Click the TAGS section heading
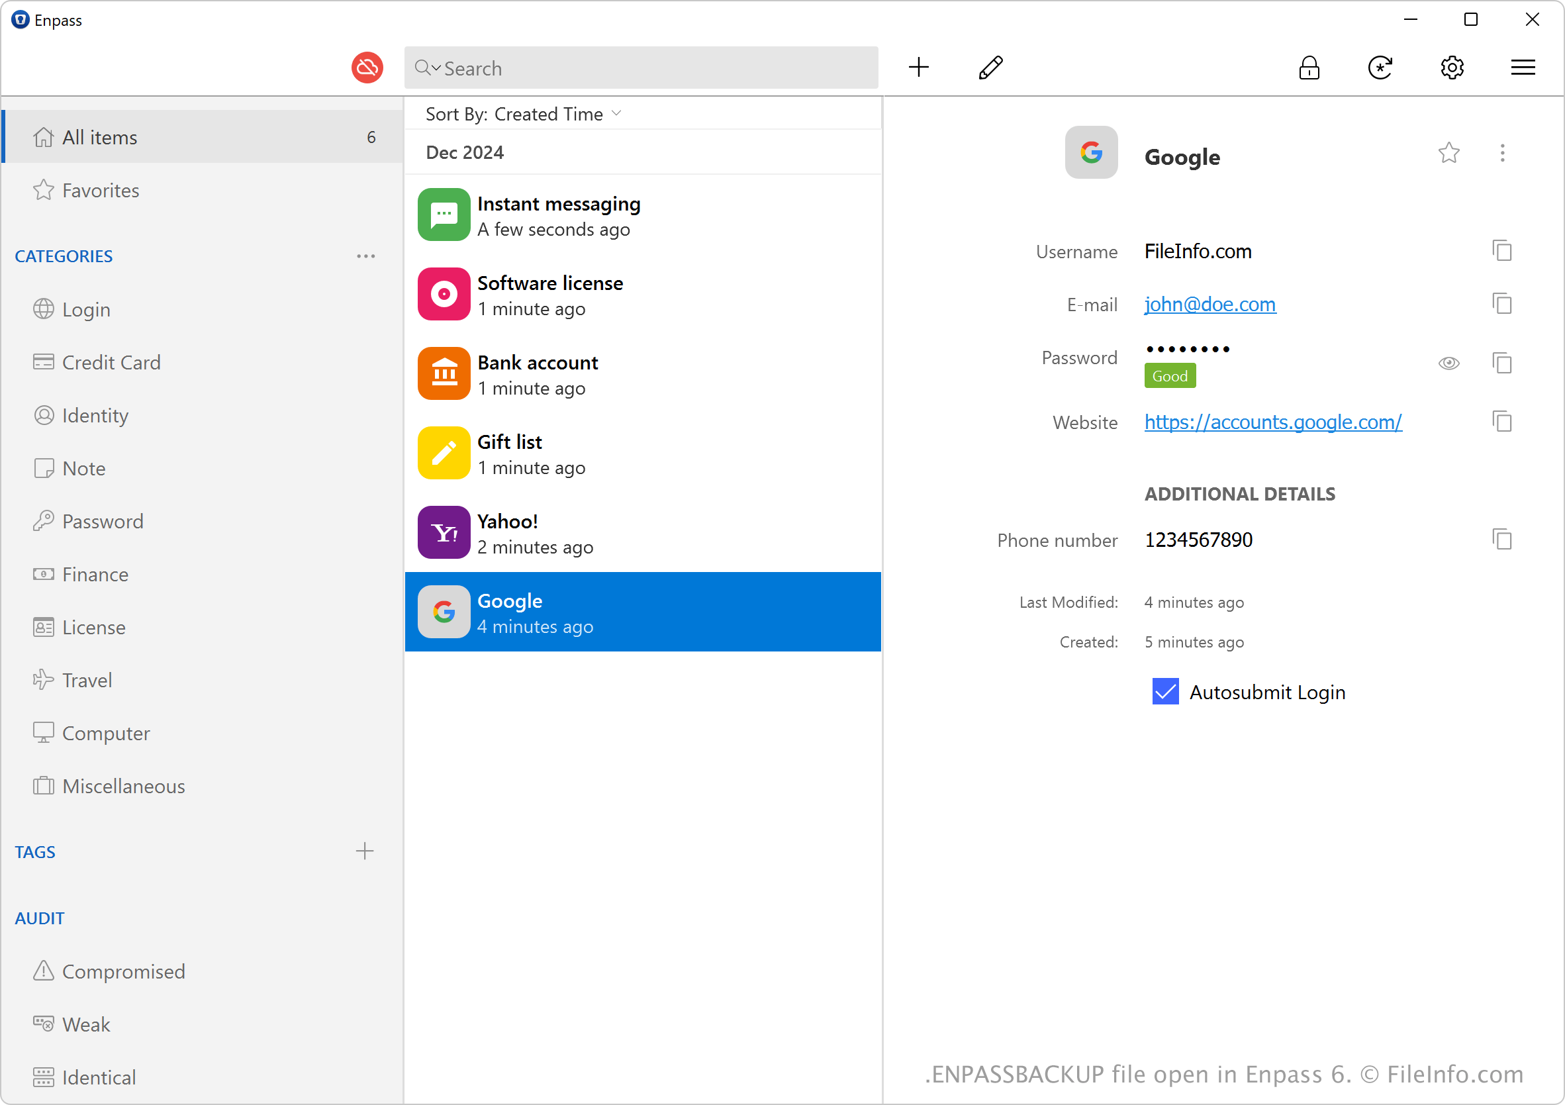Viewport: 1565px width, 1105px height. pyautogui.click(x=36, y=852)
